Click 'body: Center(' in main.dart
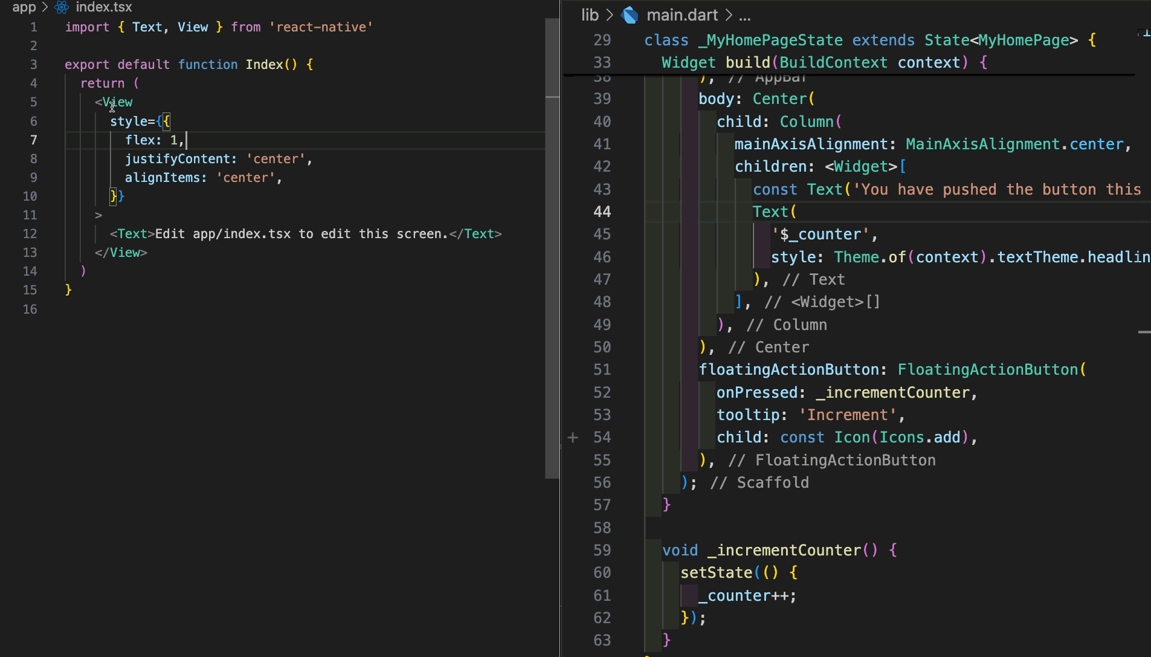Viewport: 1151px width, 657px height. click(x=757, y=99)
